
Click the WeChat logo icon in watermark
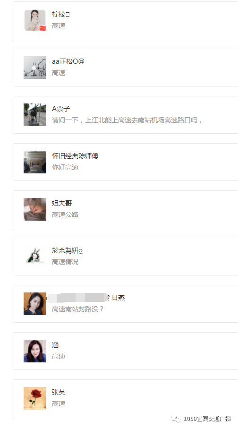[176, 419]
